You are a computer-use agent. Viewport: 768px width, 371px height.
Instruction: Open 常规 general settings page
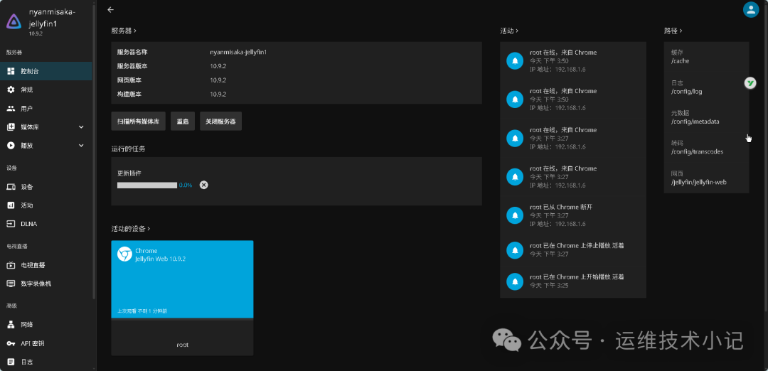point(46,90)
